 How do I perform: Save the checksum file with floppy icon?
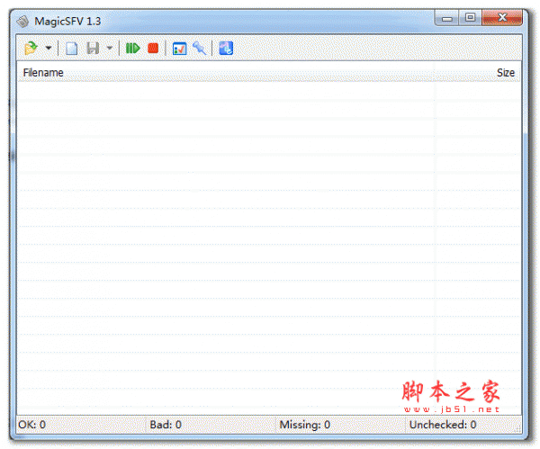pos(93,49)
